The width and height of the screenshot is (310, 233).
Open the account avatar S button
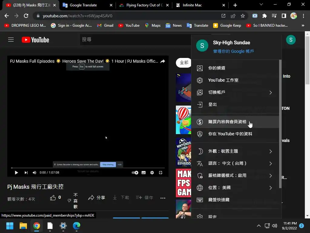pos(291,40)
